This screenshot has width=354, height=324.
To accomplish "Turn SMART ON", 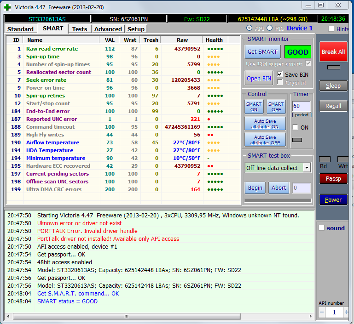I will pyautogui.click(x=254, y=107).
